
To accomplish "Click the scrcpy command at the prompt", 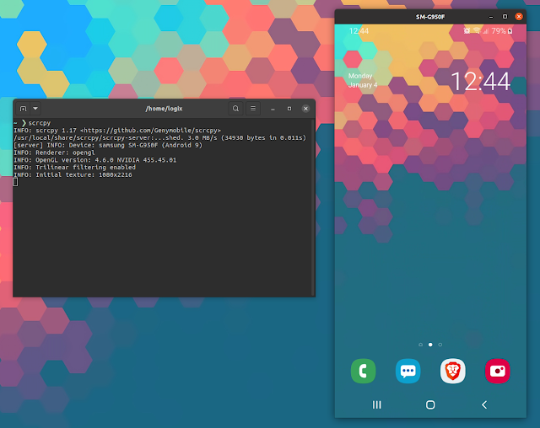I will (40, 123).
